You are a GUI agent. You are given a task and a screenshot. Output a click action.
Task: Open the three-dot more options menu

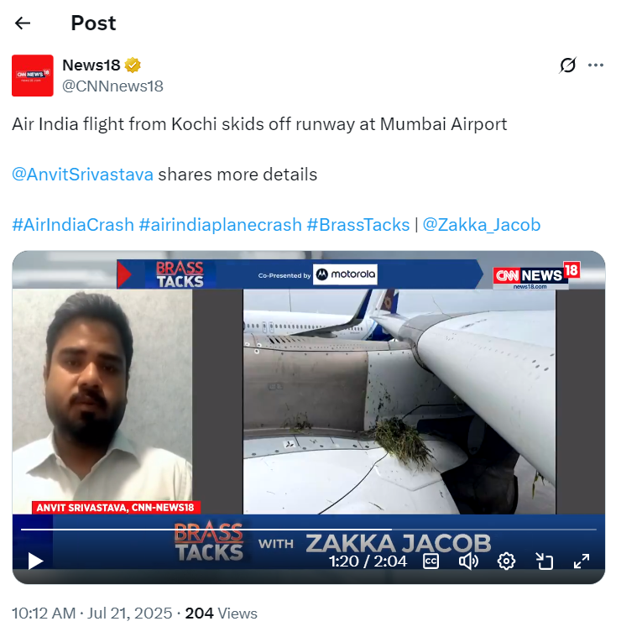(x=596, y=65)
